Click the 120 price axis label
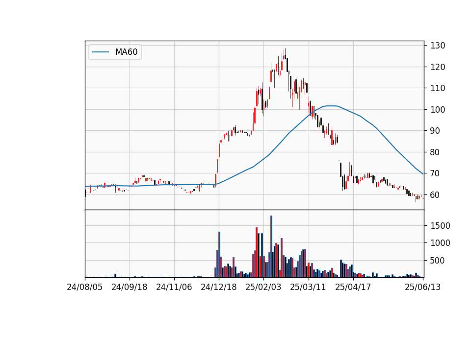Viewport: 471px width, 338px height. pos(438,67)
